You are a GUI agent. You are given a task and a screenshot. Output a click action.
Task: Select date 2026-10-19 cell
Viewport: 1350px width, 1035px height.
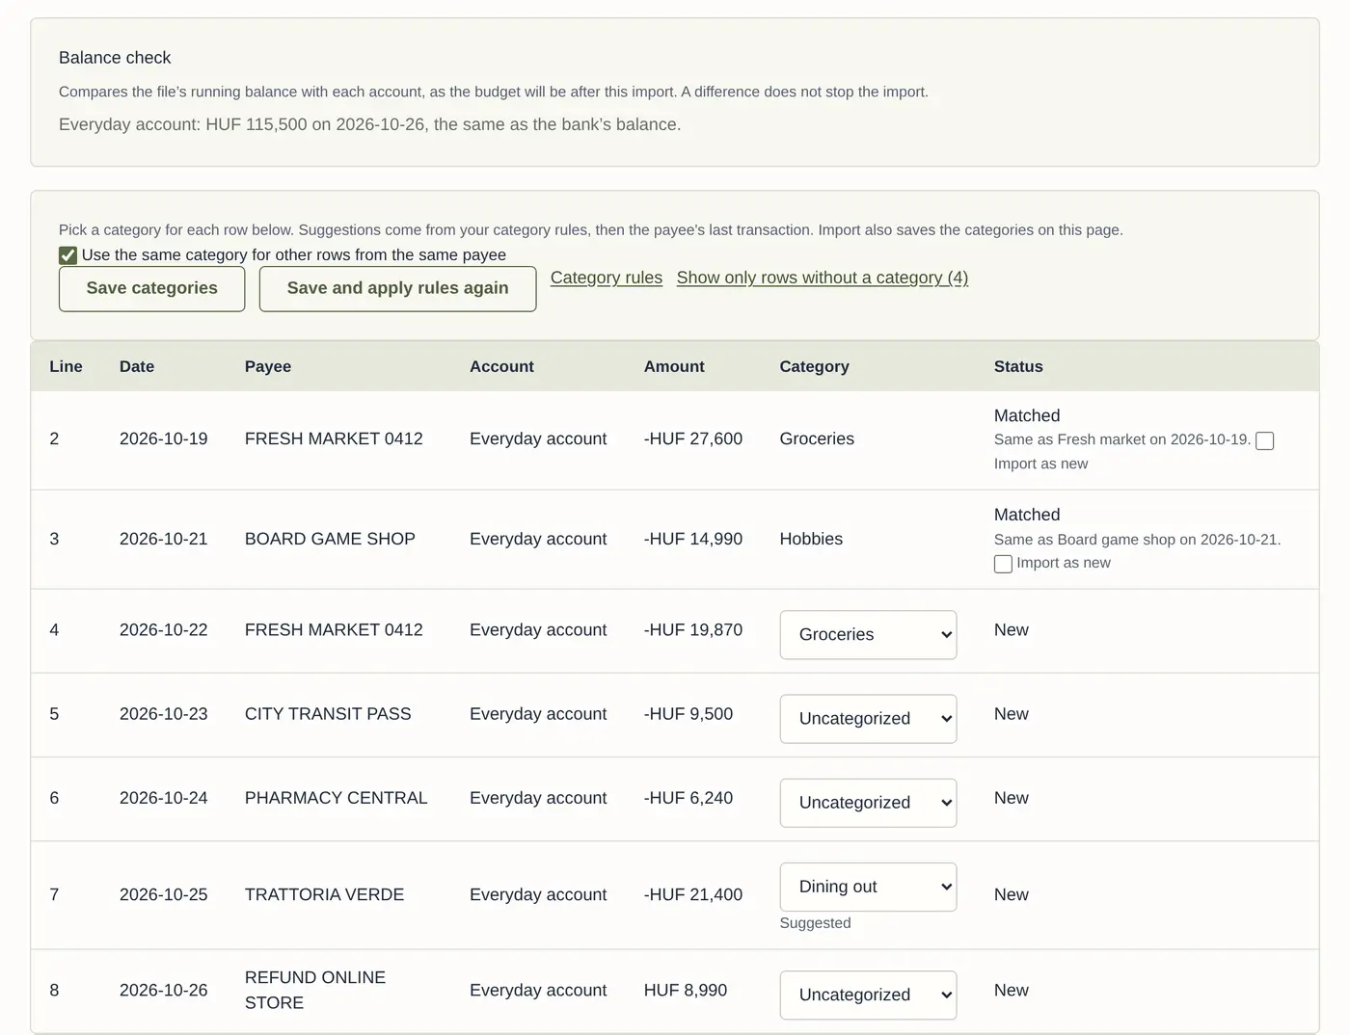click(x=164, y=438)
